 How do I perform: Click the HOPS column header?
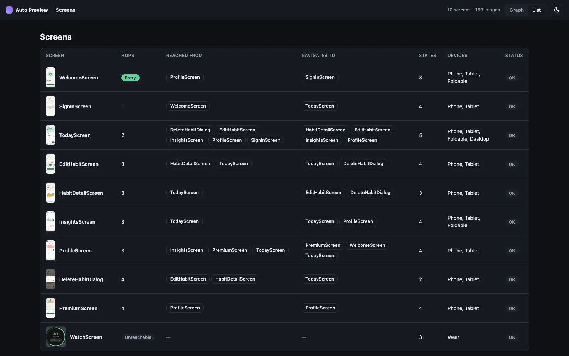point(128,56)
